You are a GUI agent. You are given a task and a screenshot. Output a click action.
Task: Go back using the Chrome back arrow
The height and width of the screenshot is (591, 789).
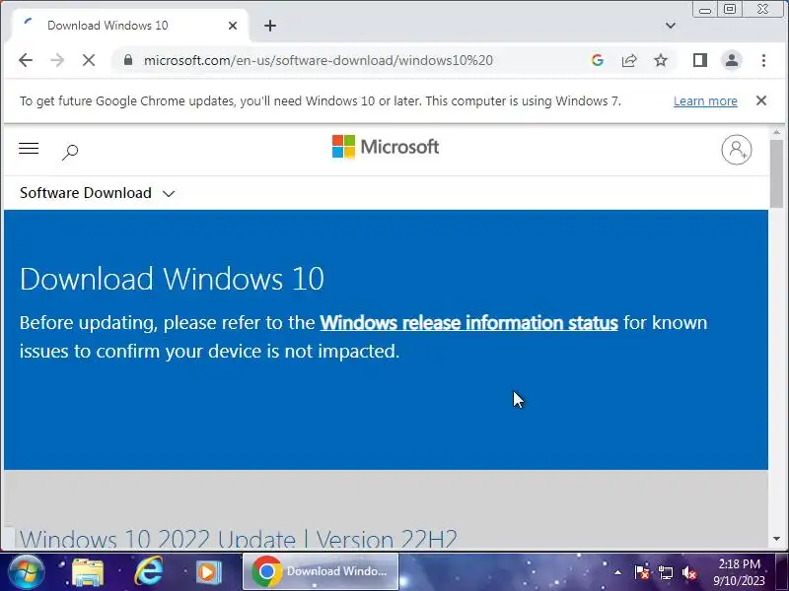pos(26,60)
